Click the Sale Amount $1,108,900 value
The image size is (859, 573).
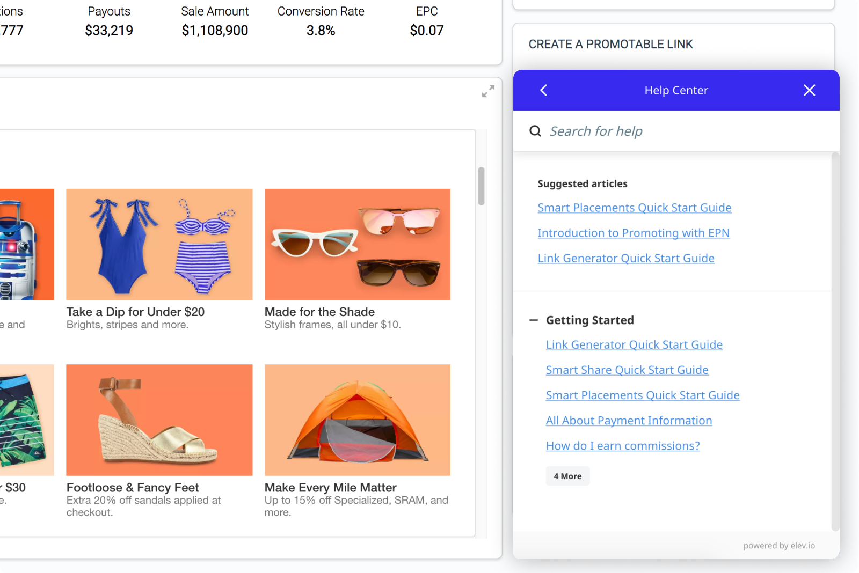[215, 31]
